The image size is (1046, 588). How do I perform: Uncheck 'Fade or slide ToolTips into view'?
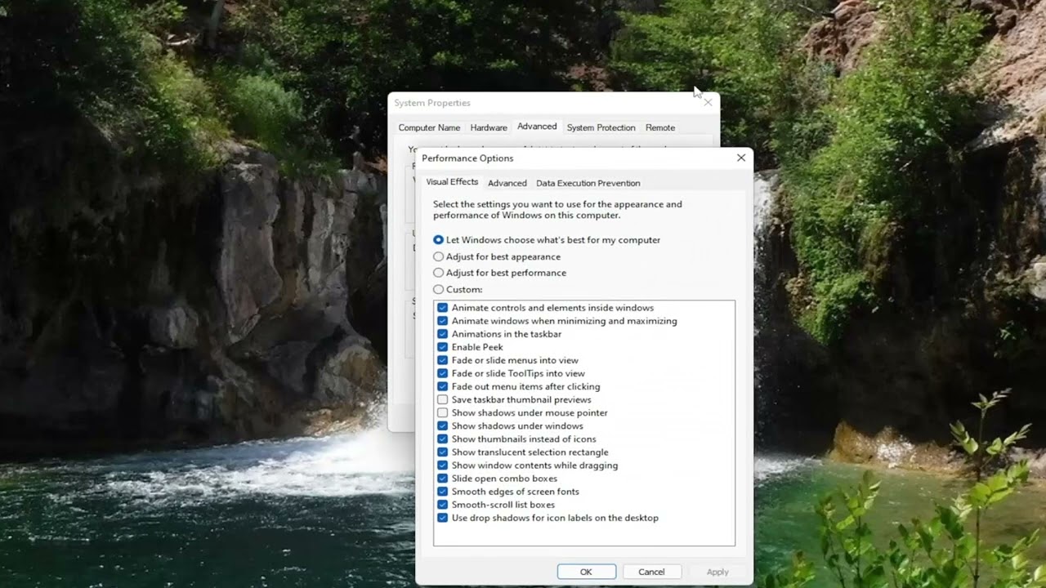coord(443,373)
